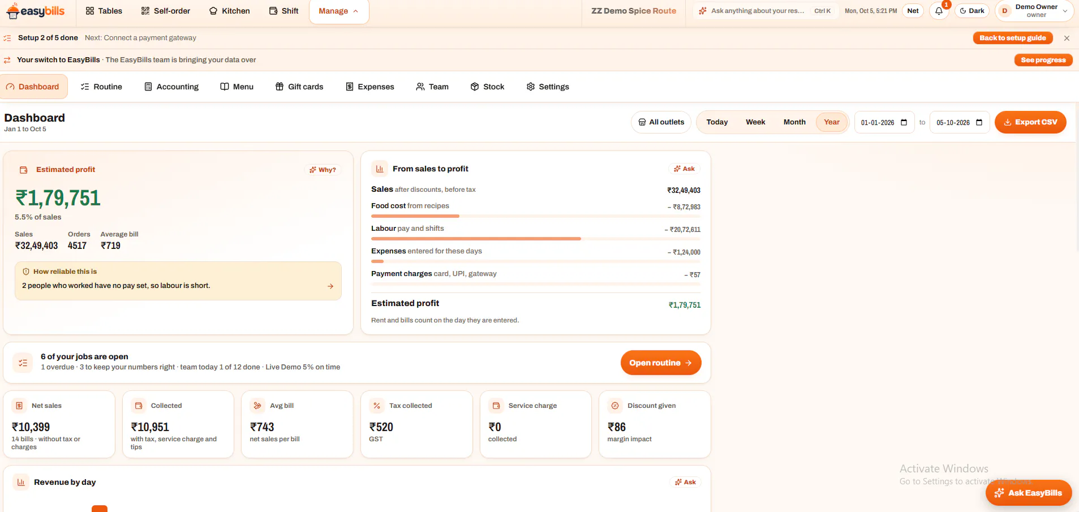Click See progress button

(x=1043, y=60)
